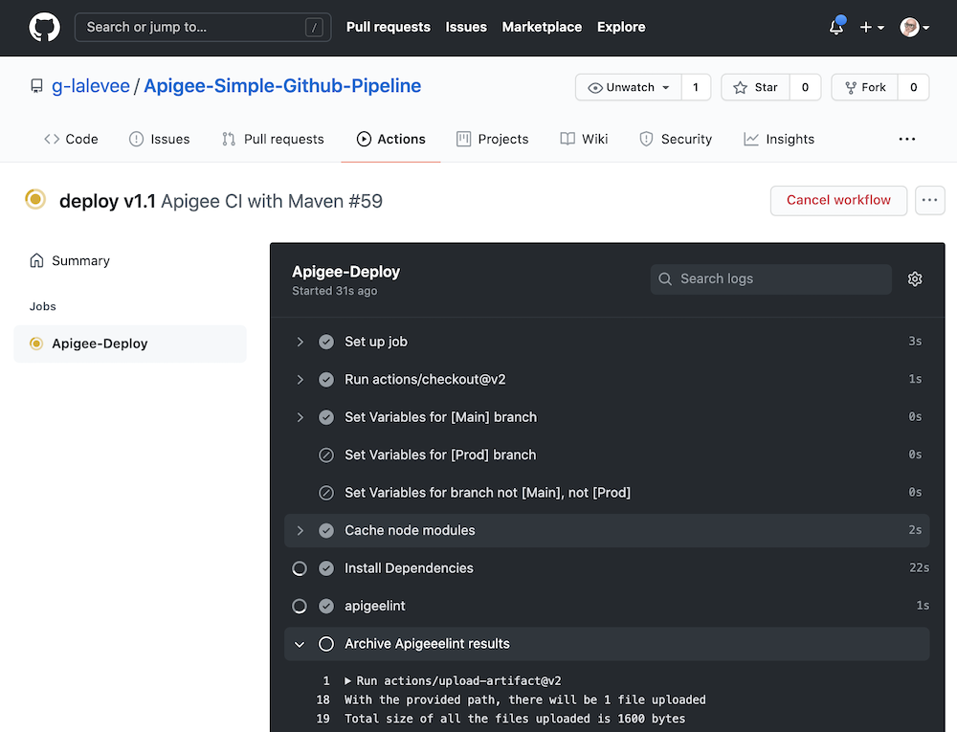957x732 pixels.
Task: Open the Wiki tab
Action: click(584, 139)
